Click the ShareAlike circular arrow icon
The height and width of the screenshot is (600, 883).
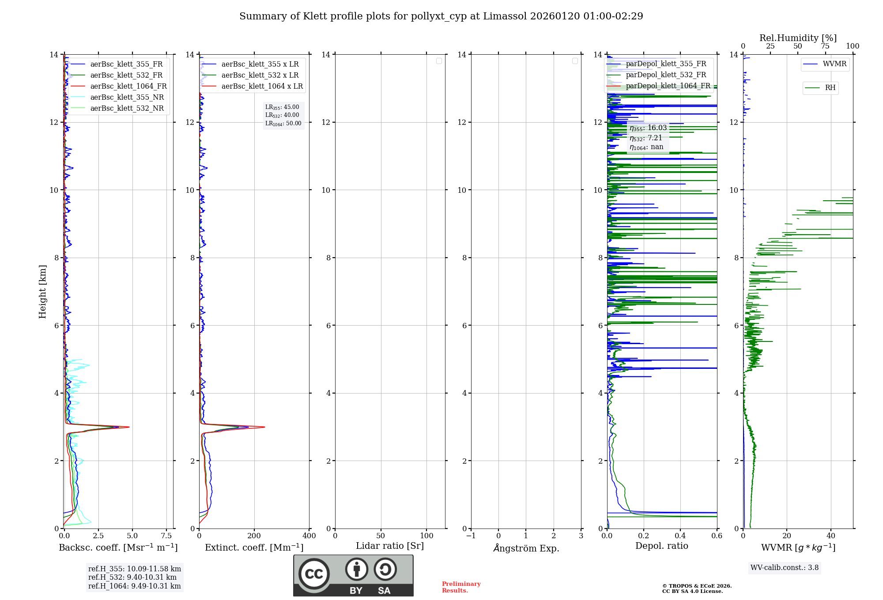[385, 569]
